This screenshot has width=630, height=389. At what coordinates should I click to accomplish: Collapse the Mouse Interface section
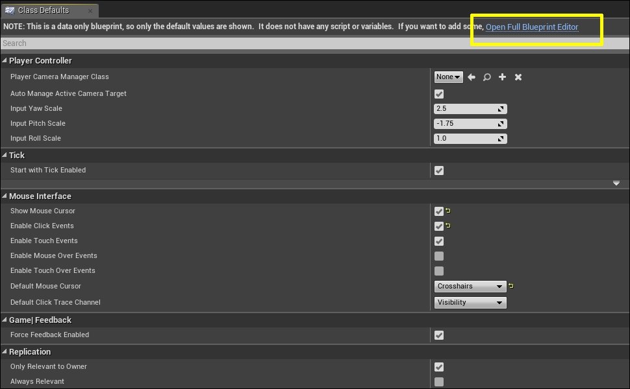pos(5,196)
